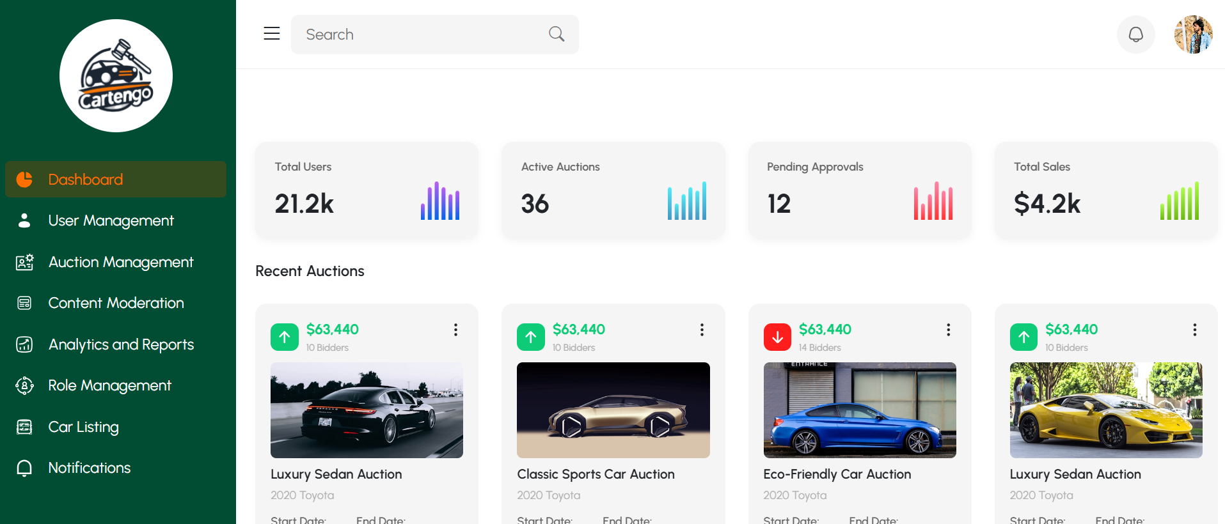The image size is (1225, 524).
Task: Click green up-arrow on Classic Sports Car card
Action: click(x=531, y=337)
